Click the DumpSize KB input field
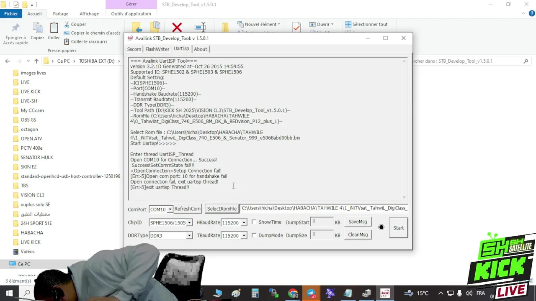 [322, 235]
